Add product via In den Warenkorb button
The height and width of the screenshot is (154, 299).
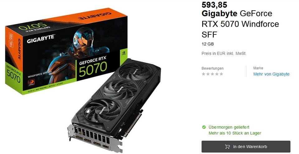point(246,147)
